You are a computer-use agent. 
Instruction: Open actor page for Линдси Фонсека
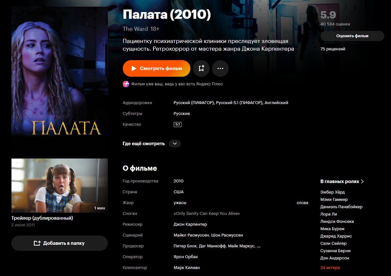[337, 221]
